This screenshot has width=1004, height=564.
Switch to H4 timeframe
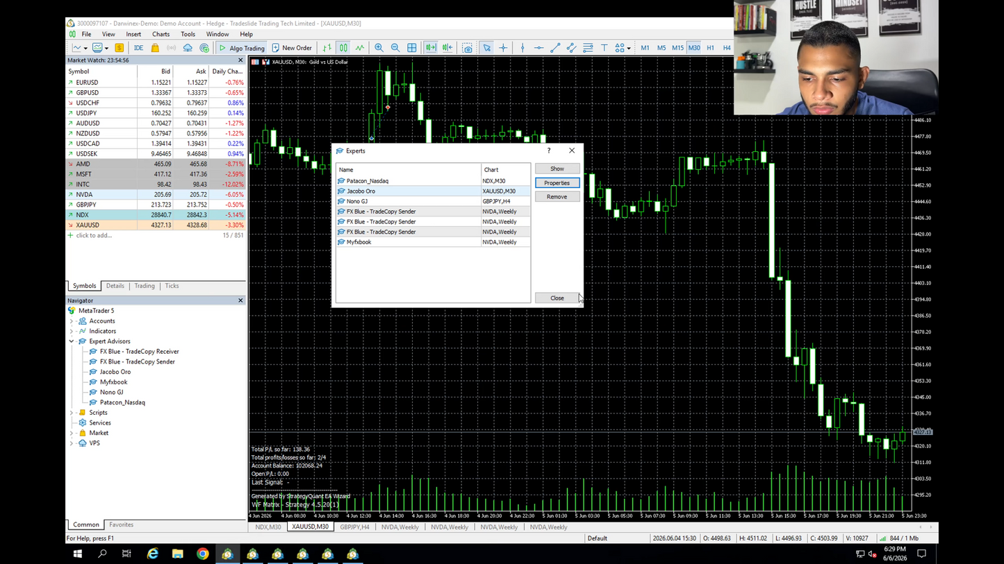coord(727,48)
